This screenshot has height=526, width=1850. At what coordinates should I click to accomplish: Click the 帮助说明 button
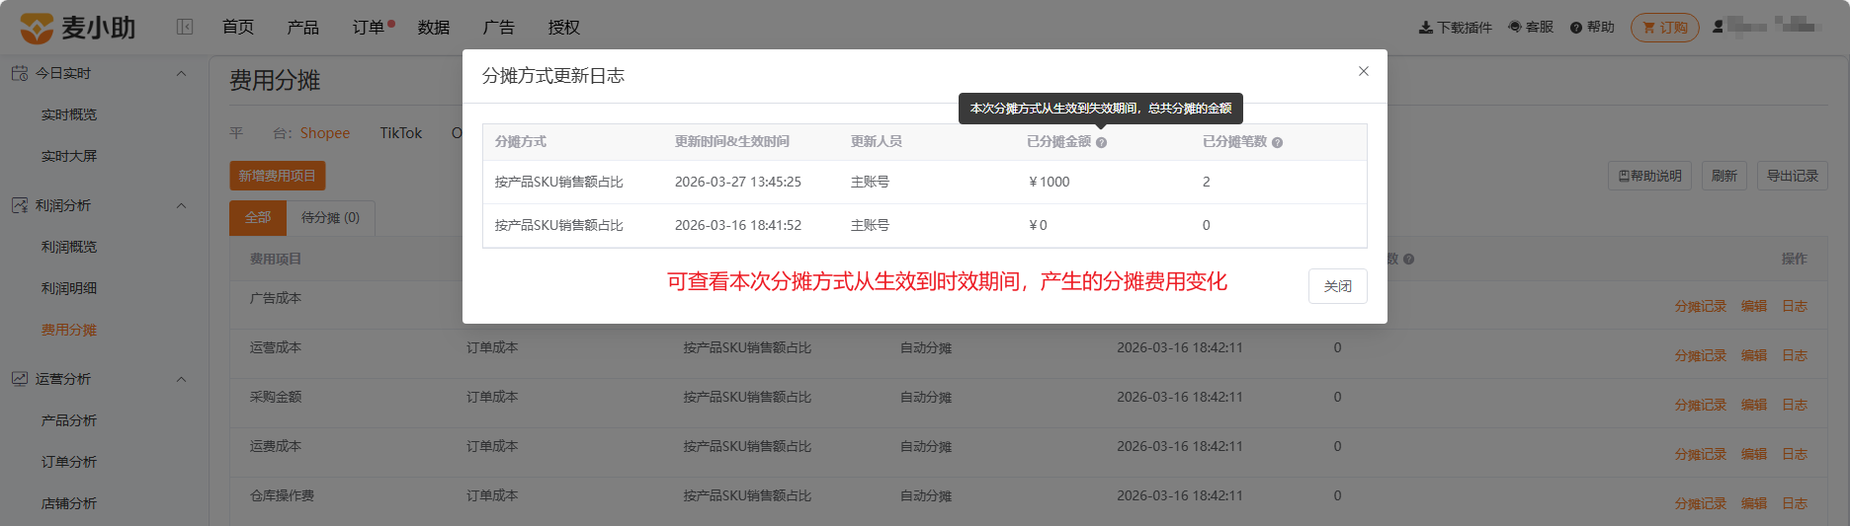(x=1650, y=176)
